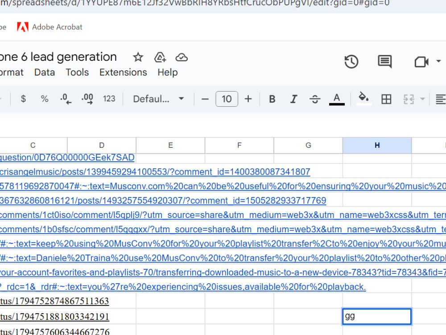
Task: Expand the video call options arrow
Action: point(438,61)
